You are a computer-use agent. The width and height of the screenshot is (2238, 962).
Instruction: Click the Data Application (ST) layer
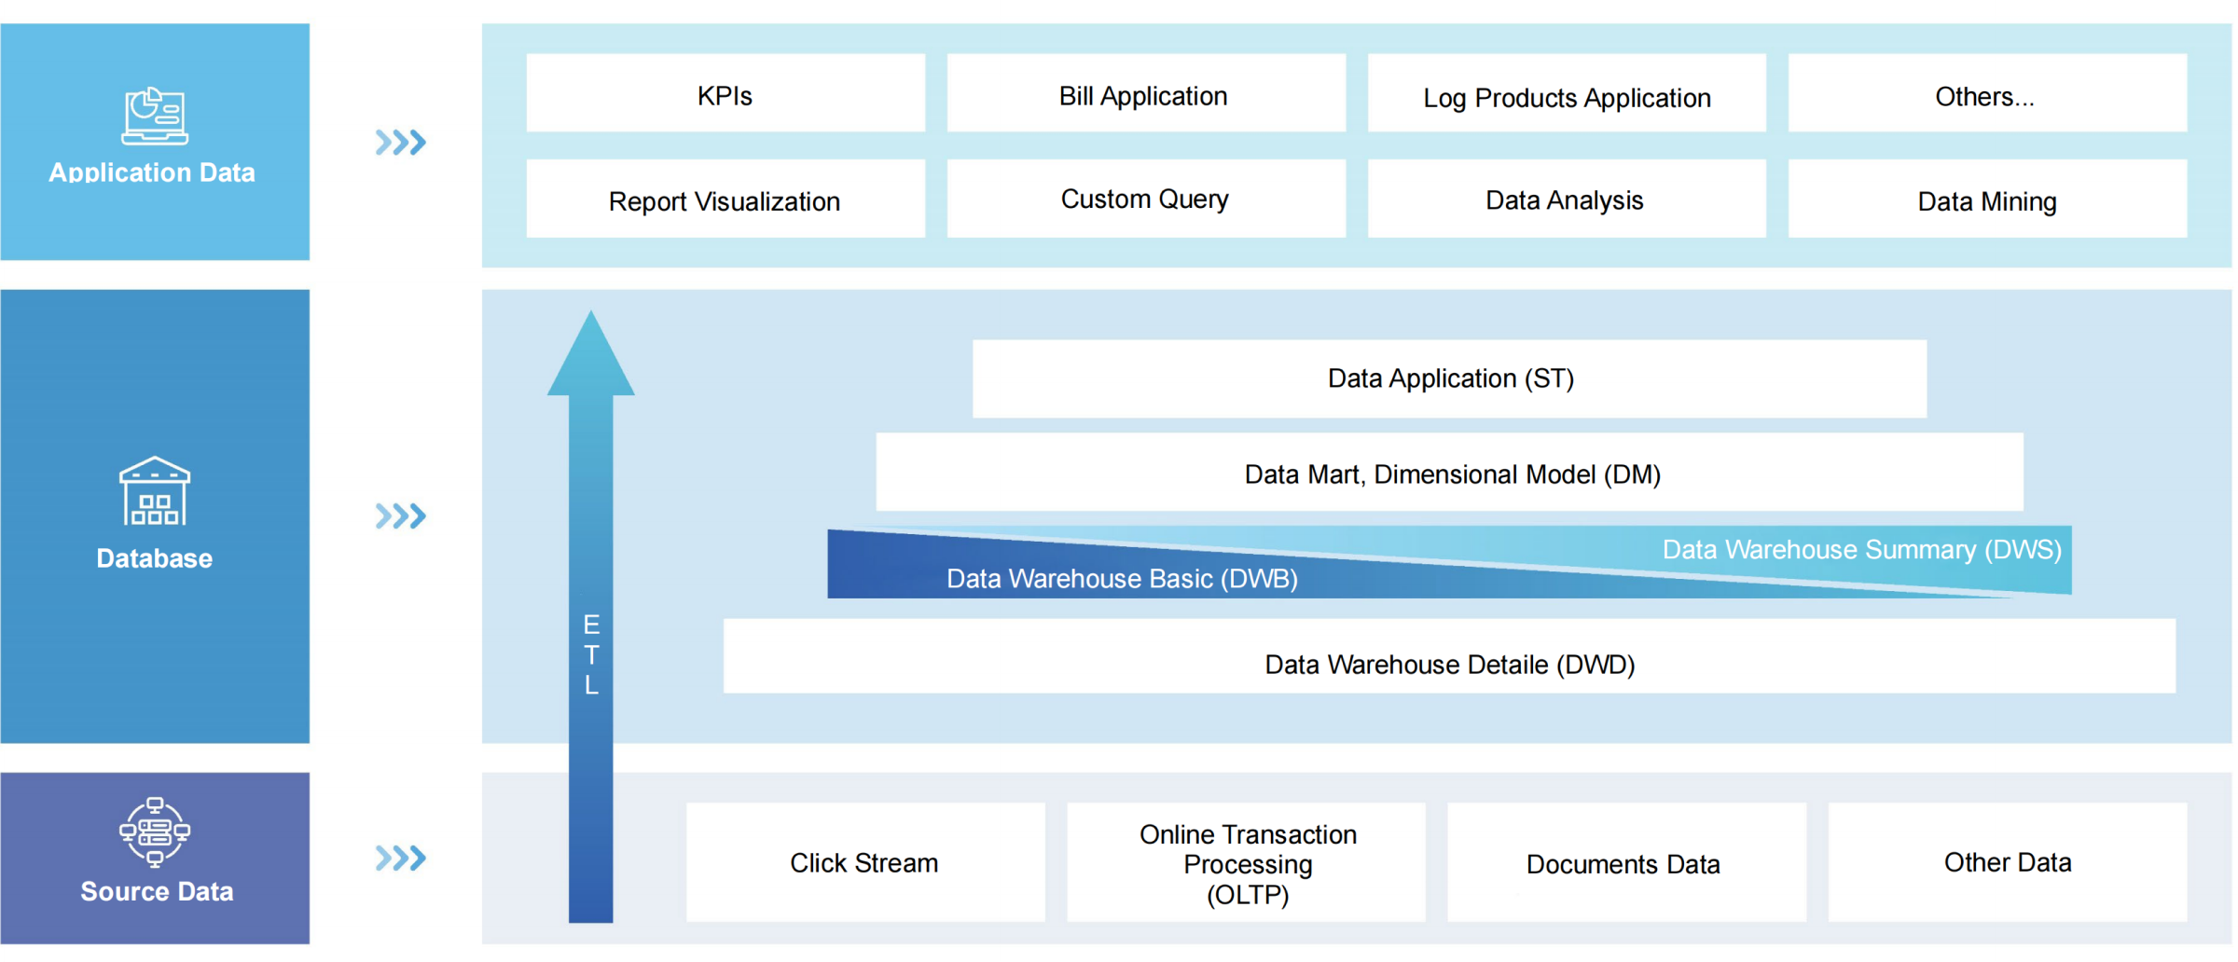click(1449, 378)
